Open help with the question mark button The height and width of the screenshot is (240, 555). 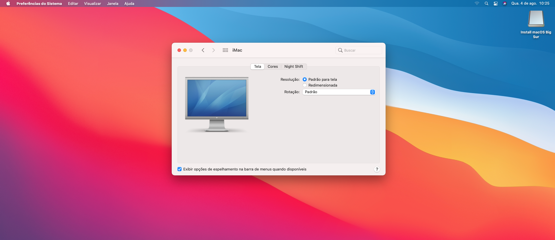point(377,169)
